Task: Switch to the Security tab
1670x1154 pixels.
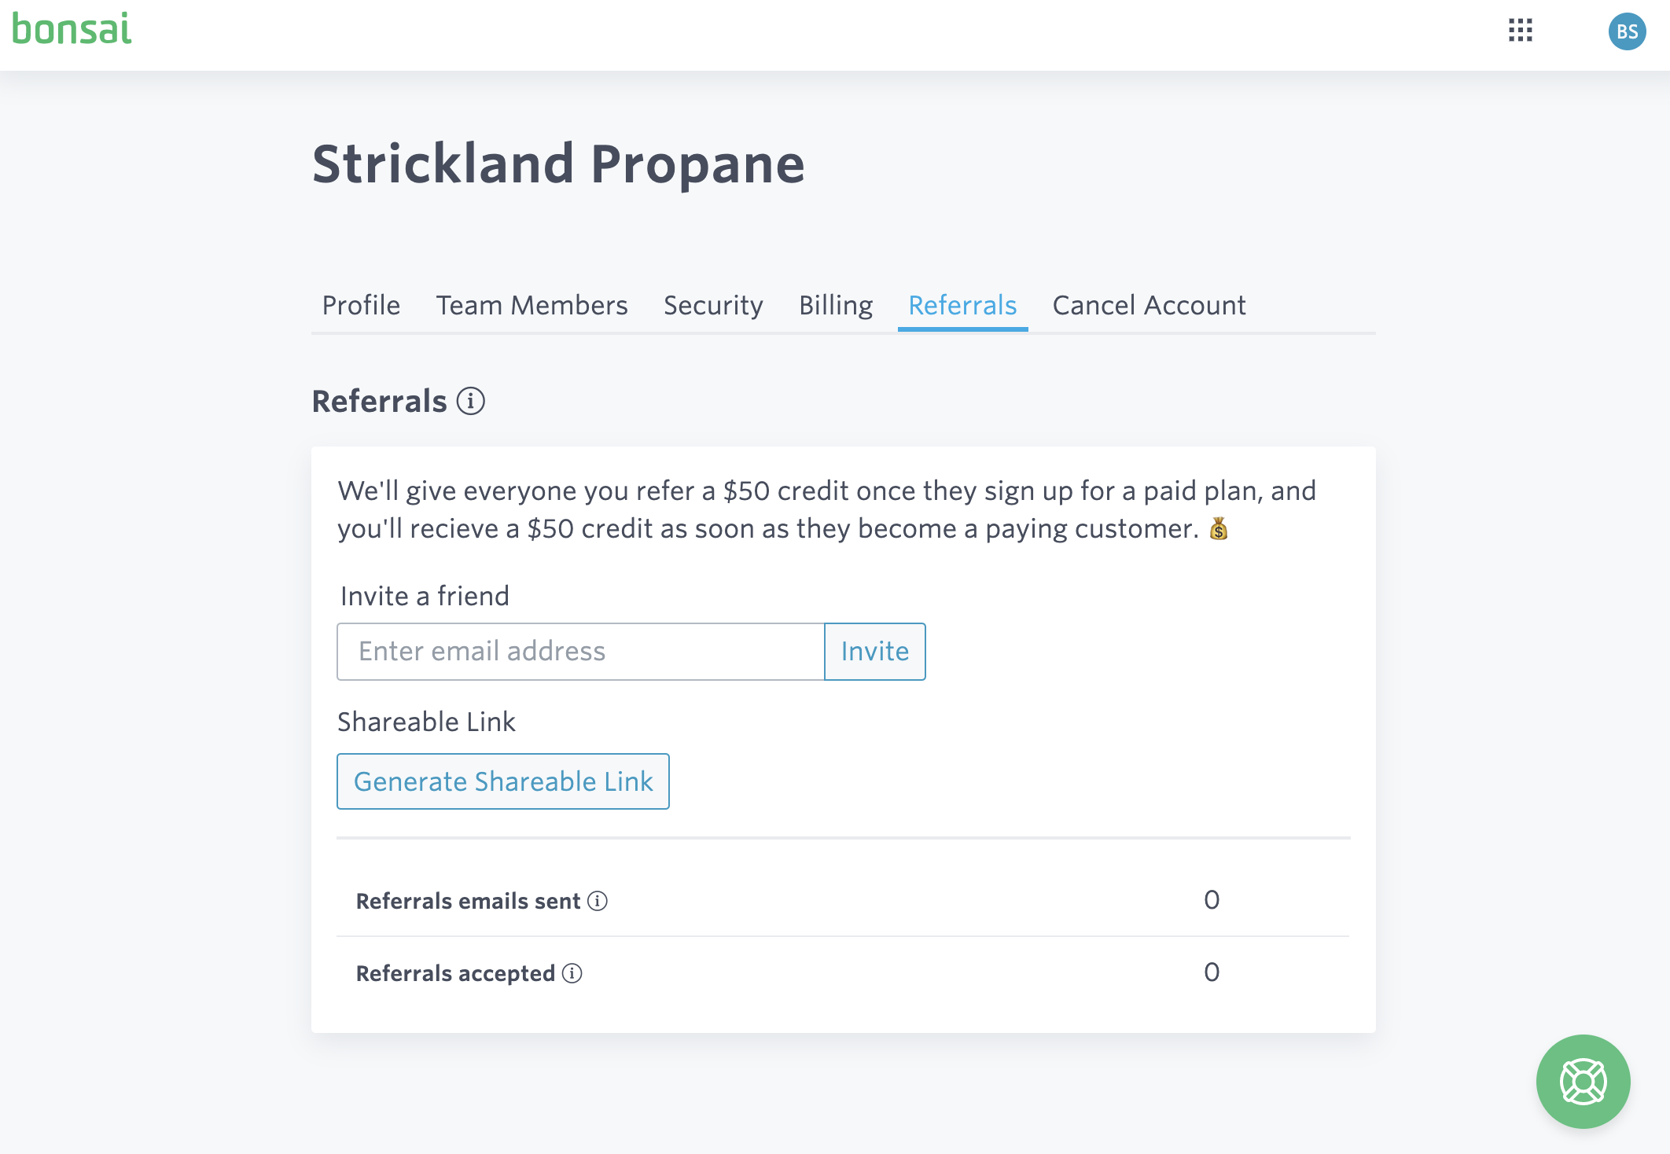Action: 712,306
